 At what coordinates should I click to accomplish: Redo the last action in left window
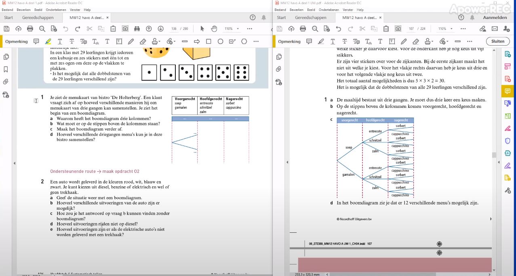coord(77,29)
